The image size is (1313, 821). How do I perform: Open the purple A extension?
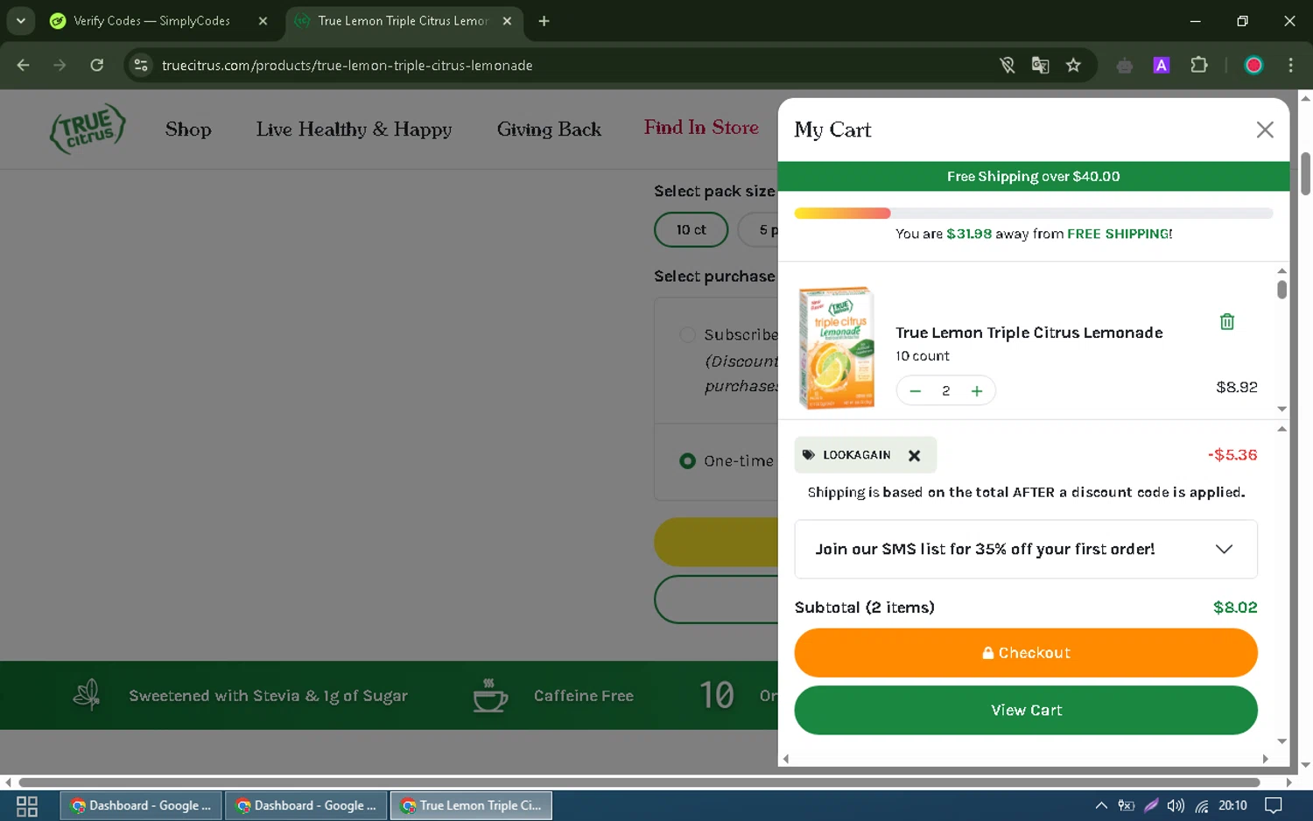(1162, 65)
